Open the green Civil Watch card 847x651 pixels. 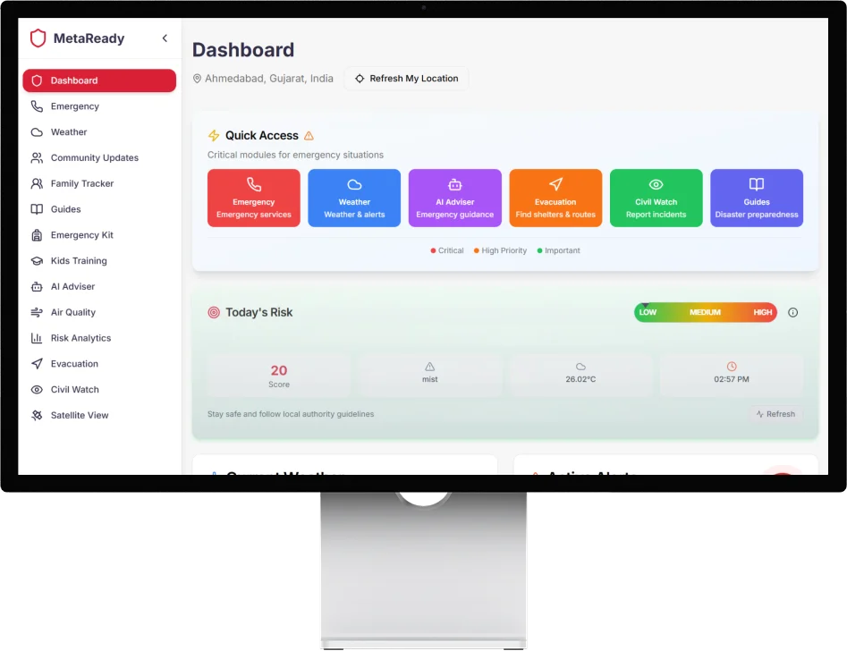point(656,198)
